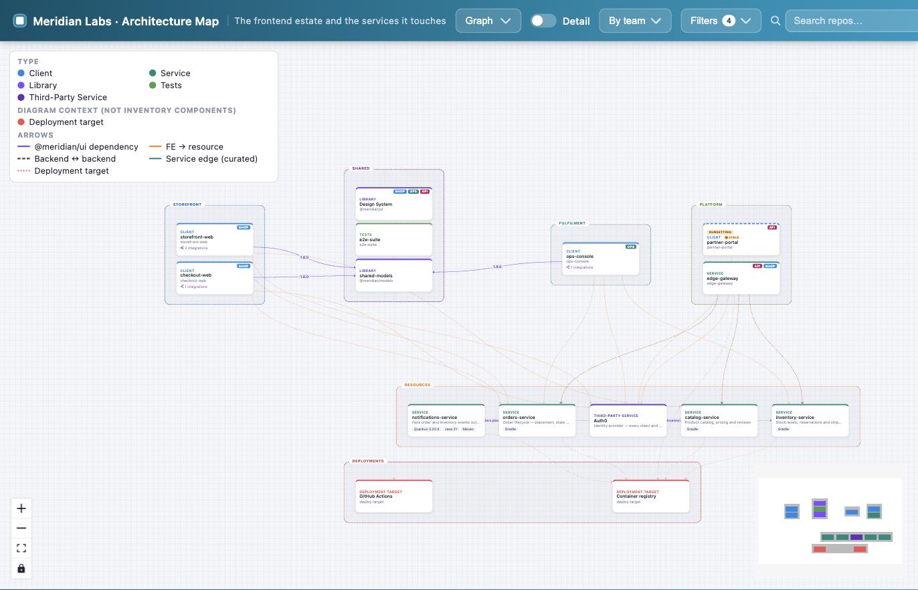Zoom out of the graph canvas
Screen dimensions: 918x590
pos(21,529)
